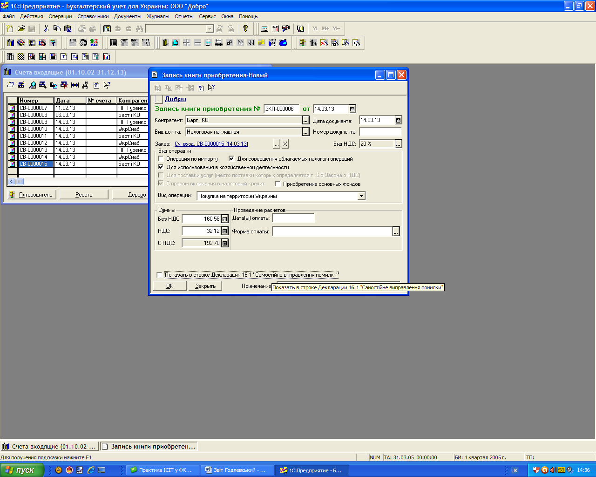Click the ПЛАТ document toolbar icon

click(x=146, y=42)
